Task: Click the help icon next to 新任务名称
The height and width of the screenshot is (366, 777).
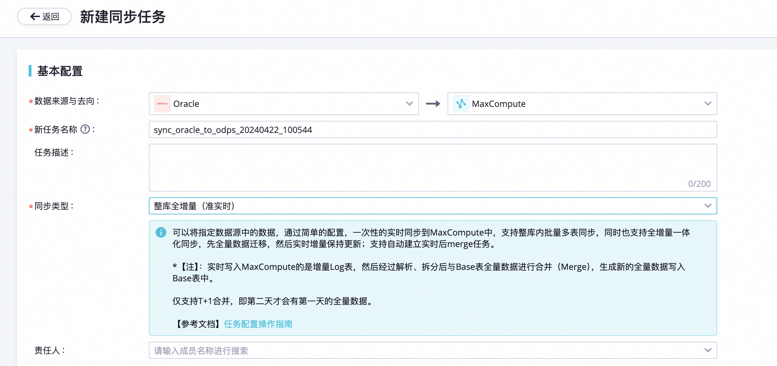Action: click(x=85, y=129)
